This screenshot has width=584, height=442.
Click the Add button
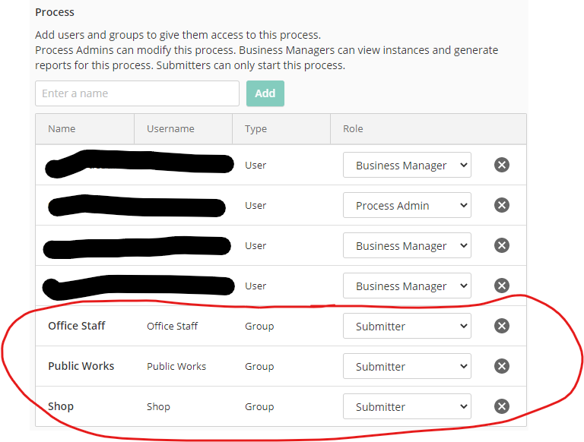[265, 93]
